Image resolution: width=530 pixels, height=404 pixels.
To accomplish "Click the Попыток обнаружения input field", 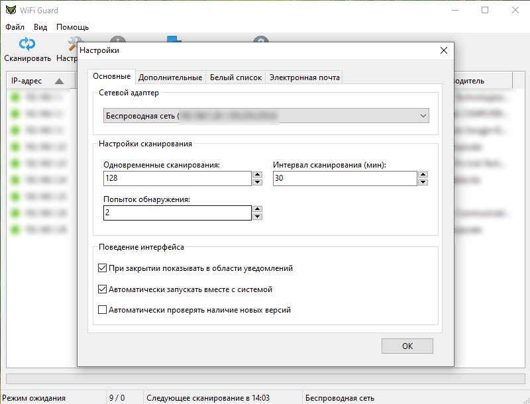I will [177, 213].
